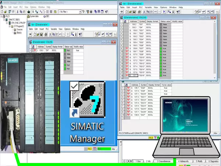Click yellow FRCE indicator in Variable table1 status bar

coord(90,149)
